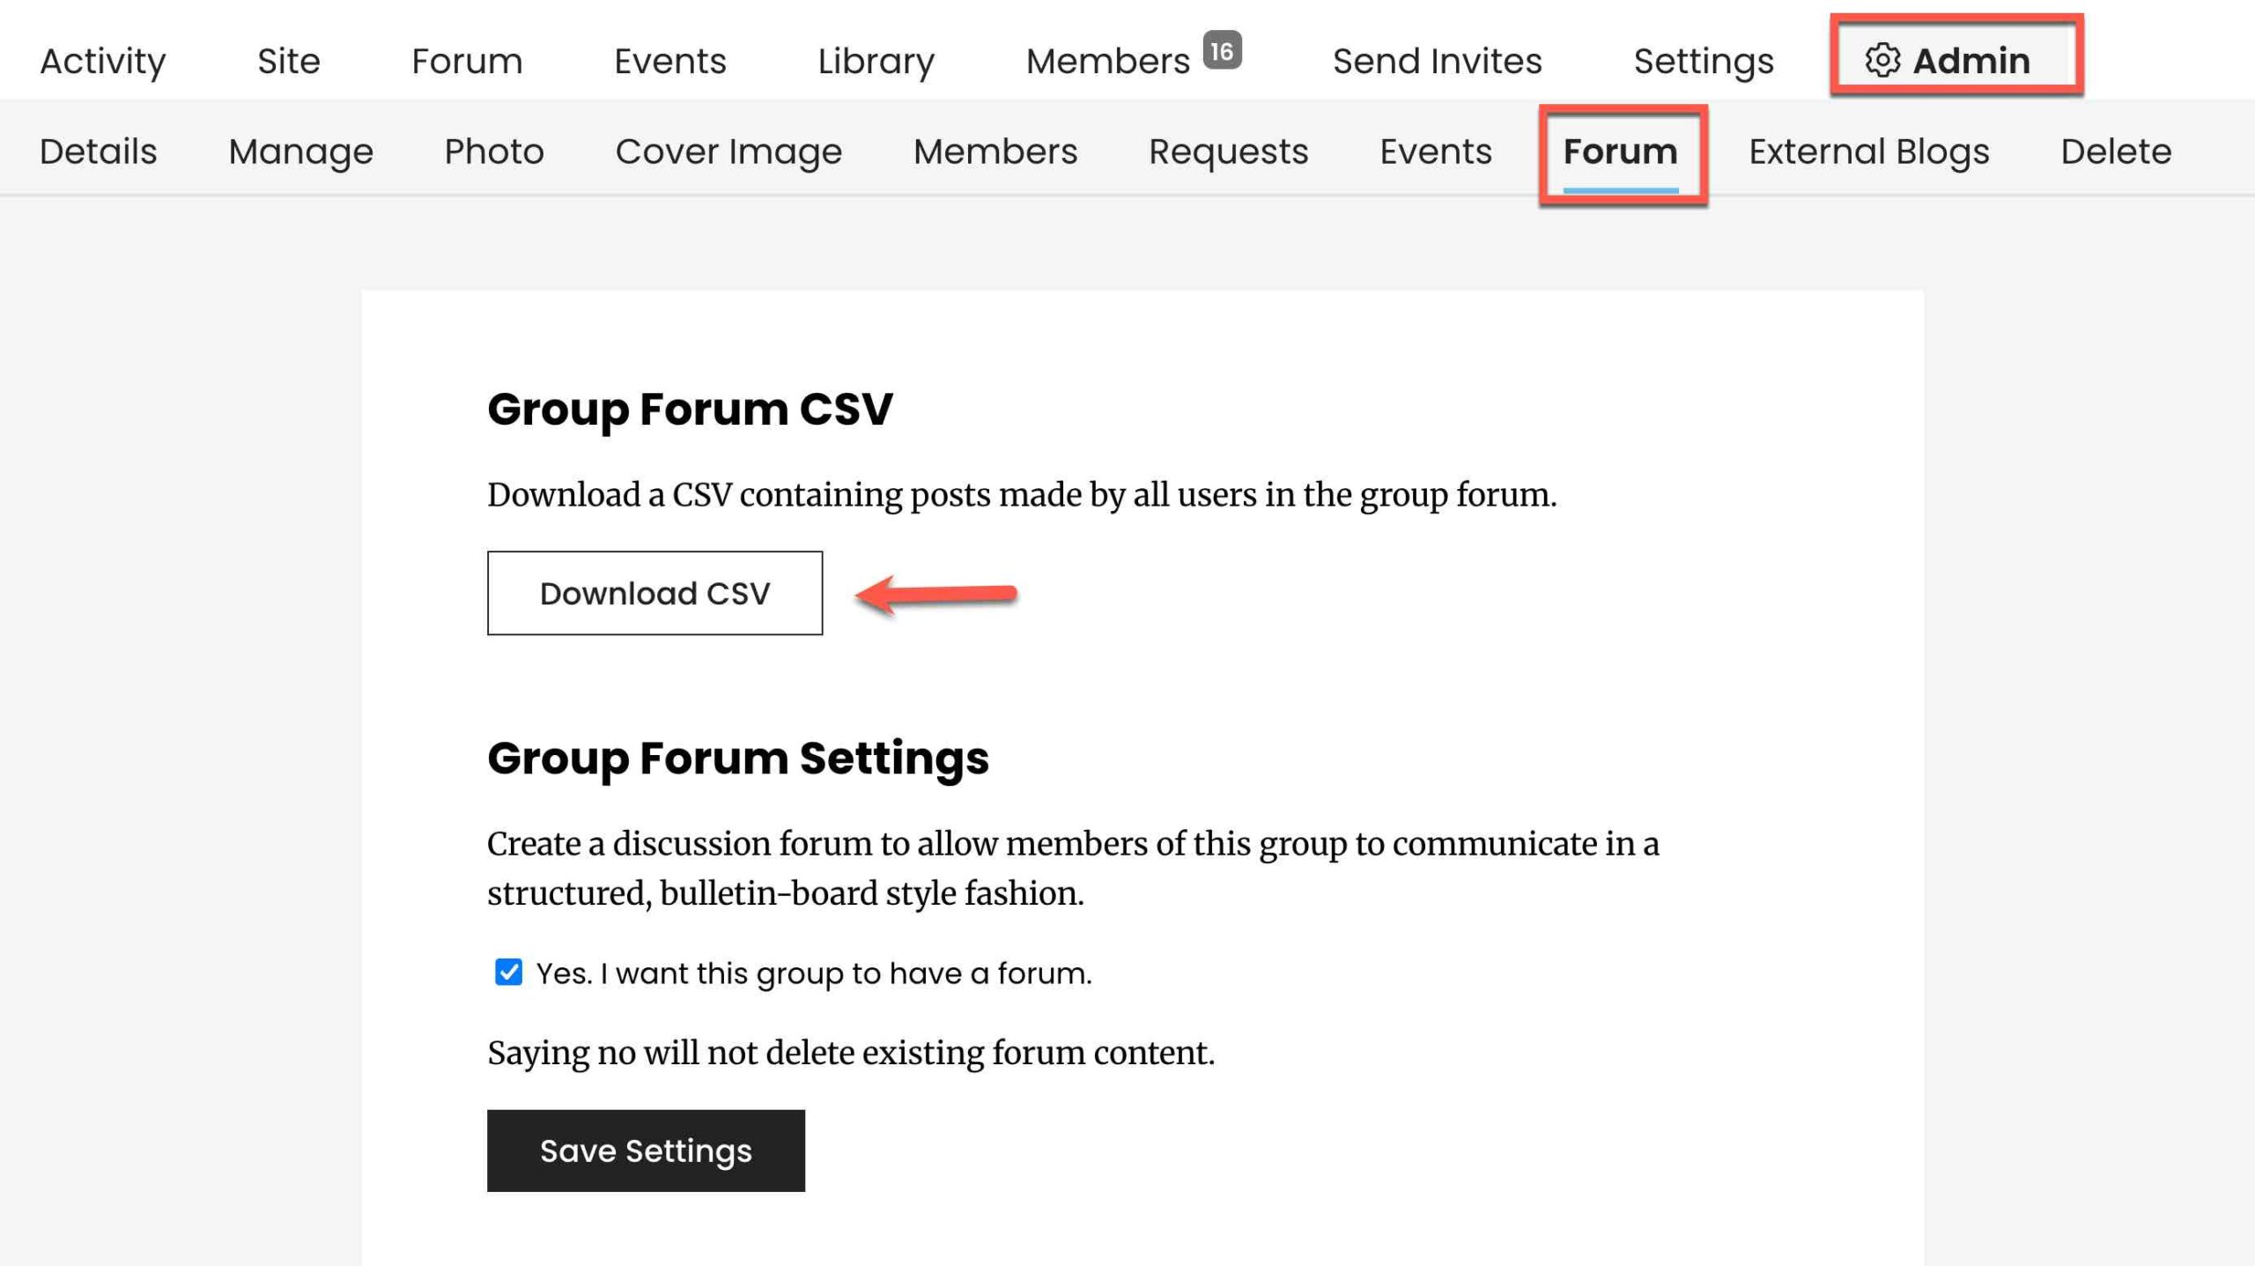
Task: Select the Photo admin sub-tab
Action: tap(494, 151)
